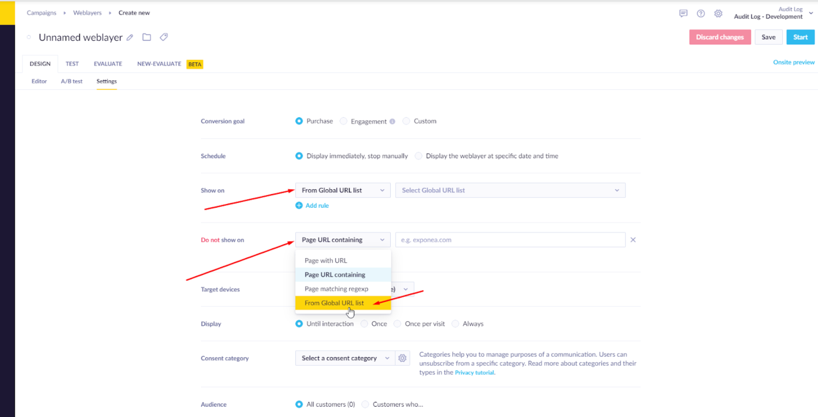Click the consent category gear icon
Viewport: 818px width, 417px height.
(x=402, y=358)
